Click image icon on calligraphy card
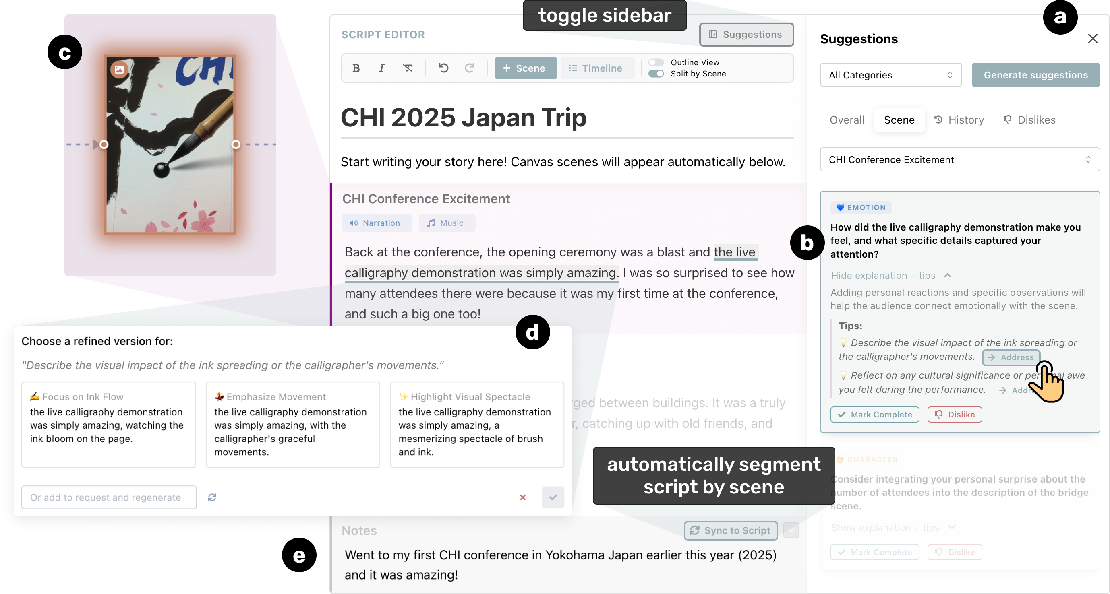This screenshot has width=1110, height=594. [119, 69]
